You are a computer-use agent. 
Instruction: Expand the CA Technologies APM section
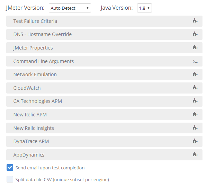click(104, 101)
